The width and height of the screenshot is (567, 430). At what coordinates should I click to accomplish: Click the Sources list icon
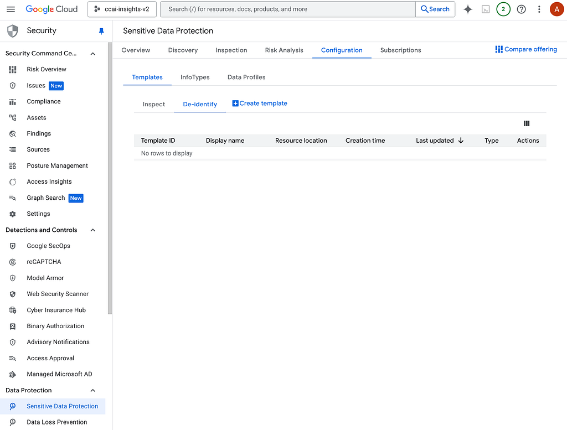pyautogui.click(x=13, y=149)
